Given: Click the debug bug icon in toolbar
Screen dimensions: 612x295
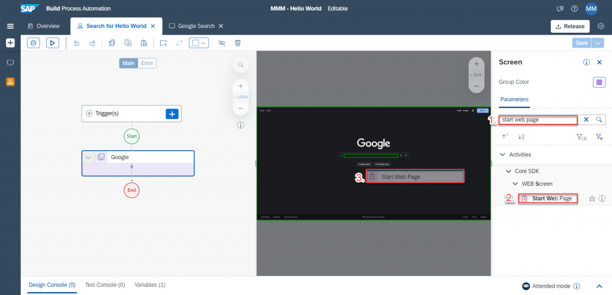Looking at the screenshot, I should coord(33,43).
